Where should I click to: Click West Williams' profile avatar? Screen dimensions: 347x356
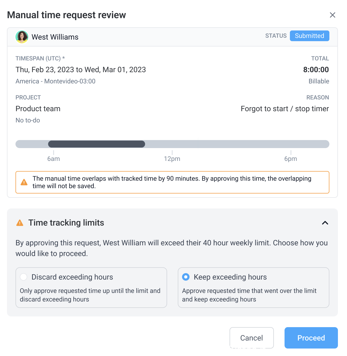(x=22, y=37)
